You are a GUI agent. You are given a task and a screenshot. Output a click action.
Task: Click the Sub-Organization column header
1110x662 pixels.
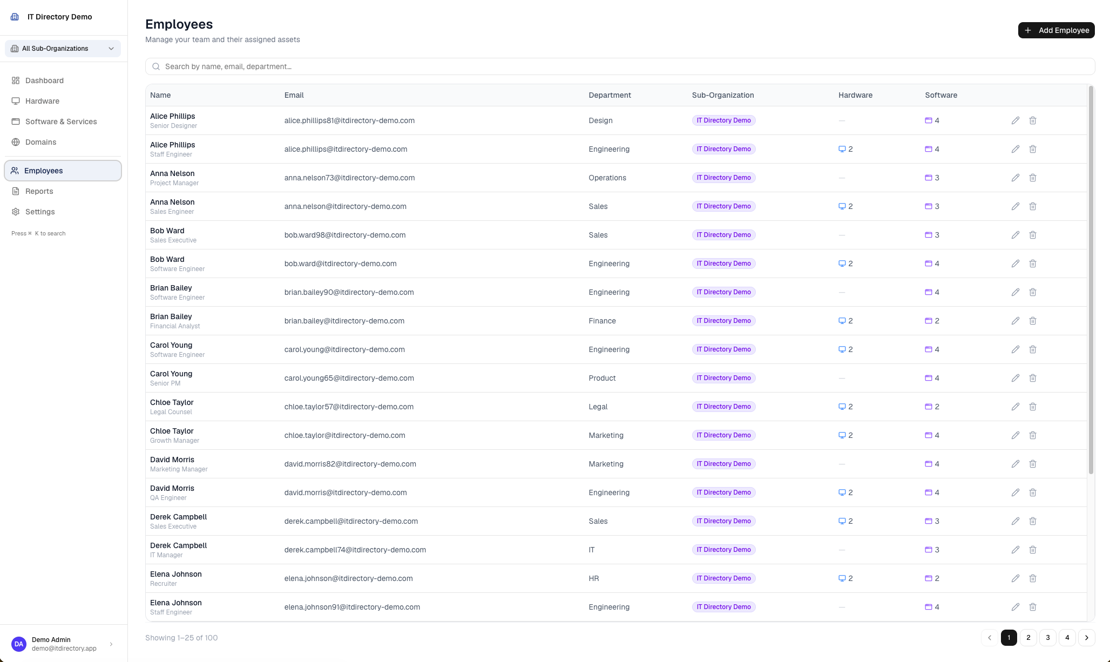point(723,95)
